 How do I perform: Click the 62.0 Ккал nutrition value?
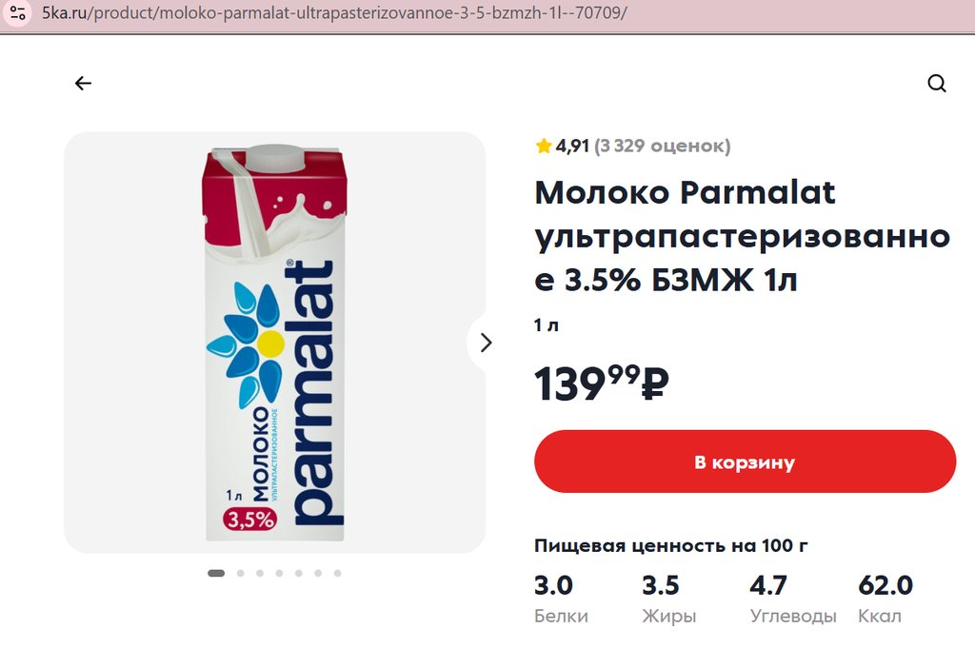click(885, 599)
